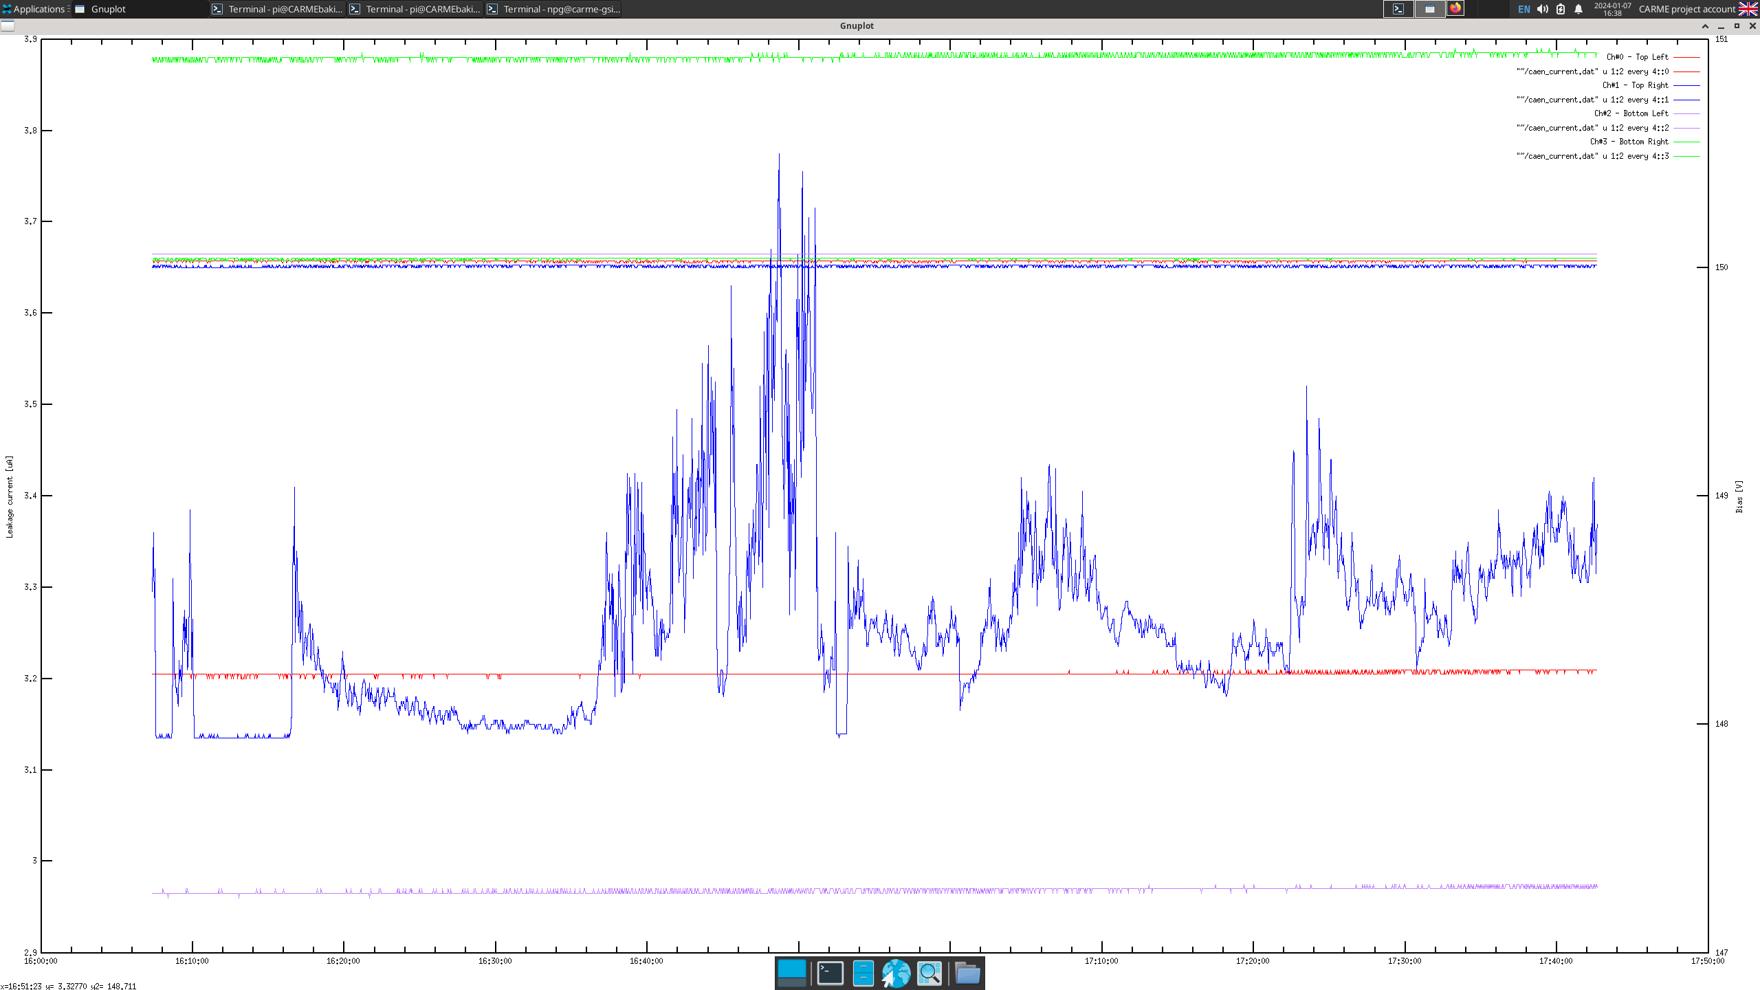Toggle Ch#0 - Top Left legend entry
The height and width of the screenshot is (990, 1760).
point(1637,57)
